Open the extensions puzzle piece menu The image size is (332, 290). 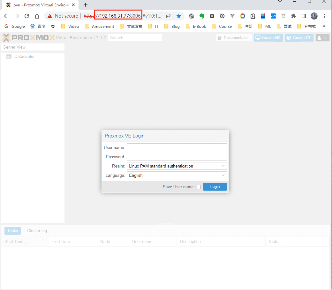[293, 16]
